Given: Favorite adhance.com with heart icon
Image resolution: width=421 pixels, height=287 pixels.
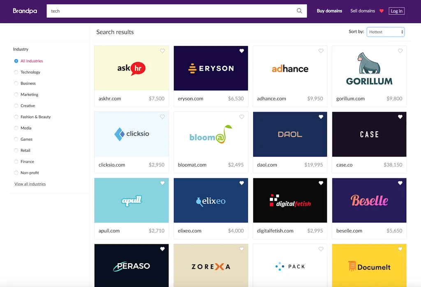Looking at the screenshot, I should 321,51.
